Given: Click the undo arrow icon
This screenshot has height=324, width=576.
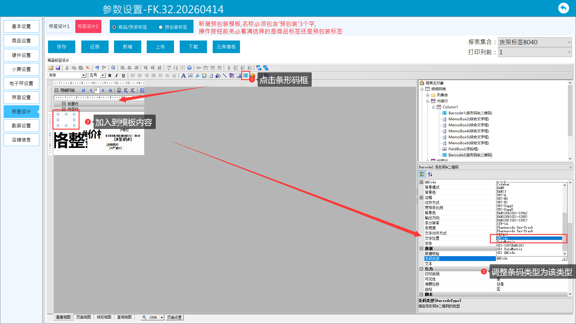Looking at the screenshot, I should pos(97,68).
